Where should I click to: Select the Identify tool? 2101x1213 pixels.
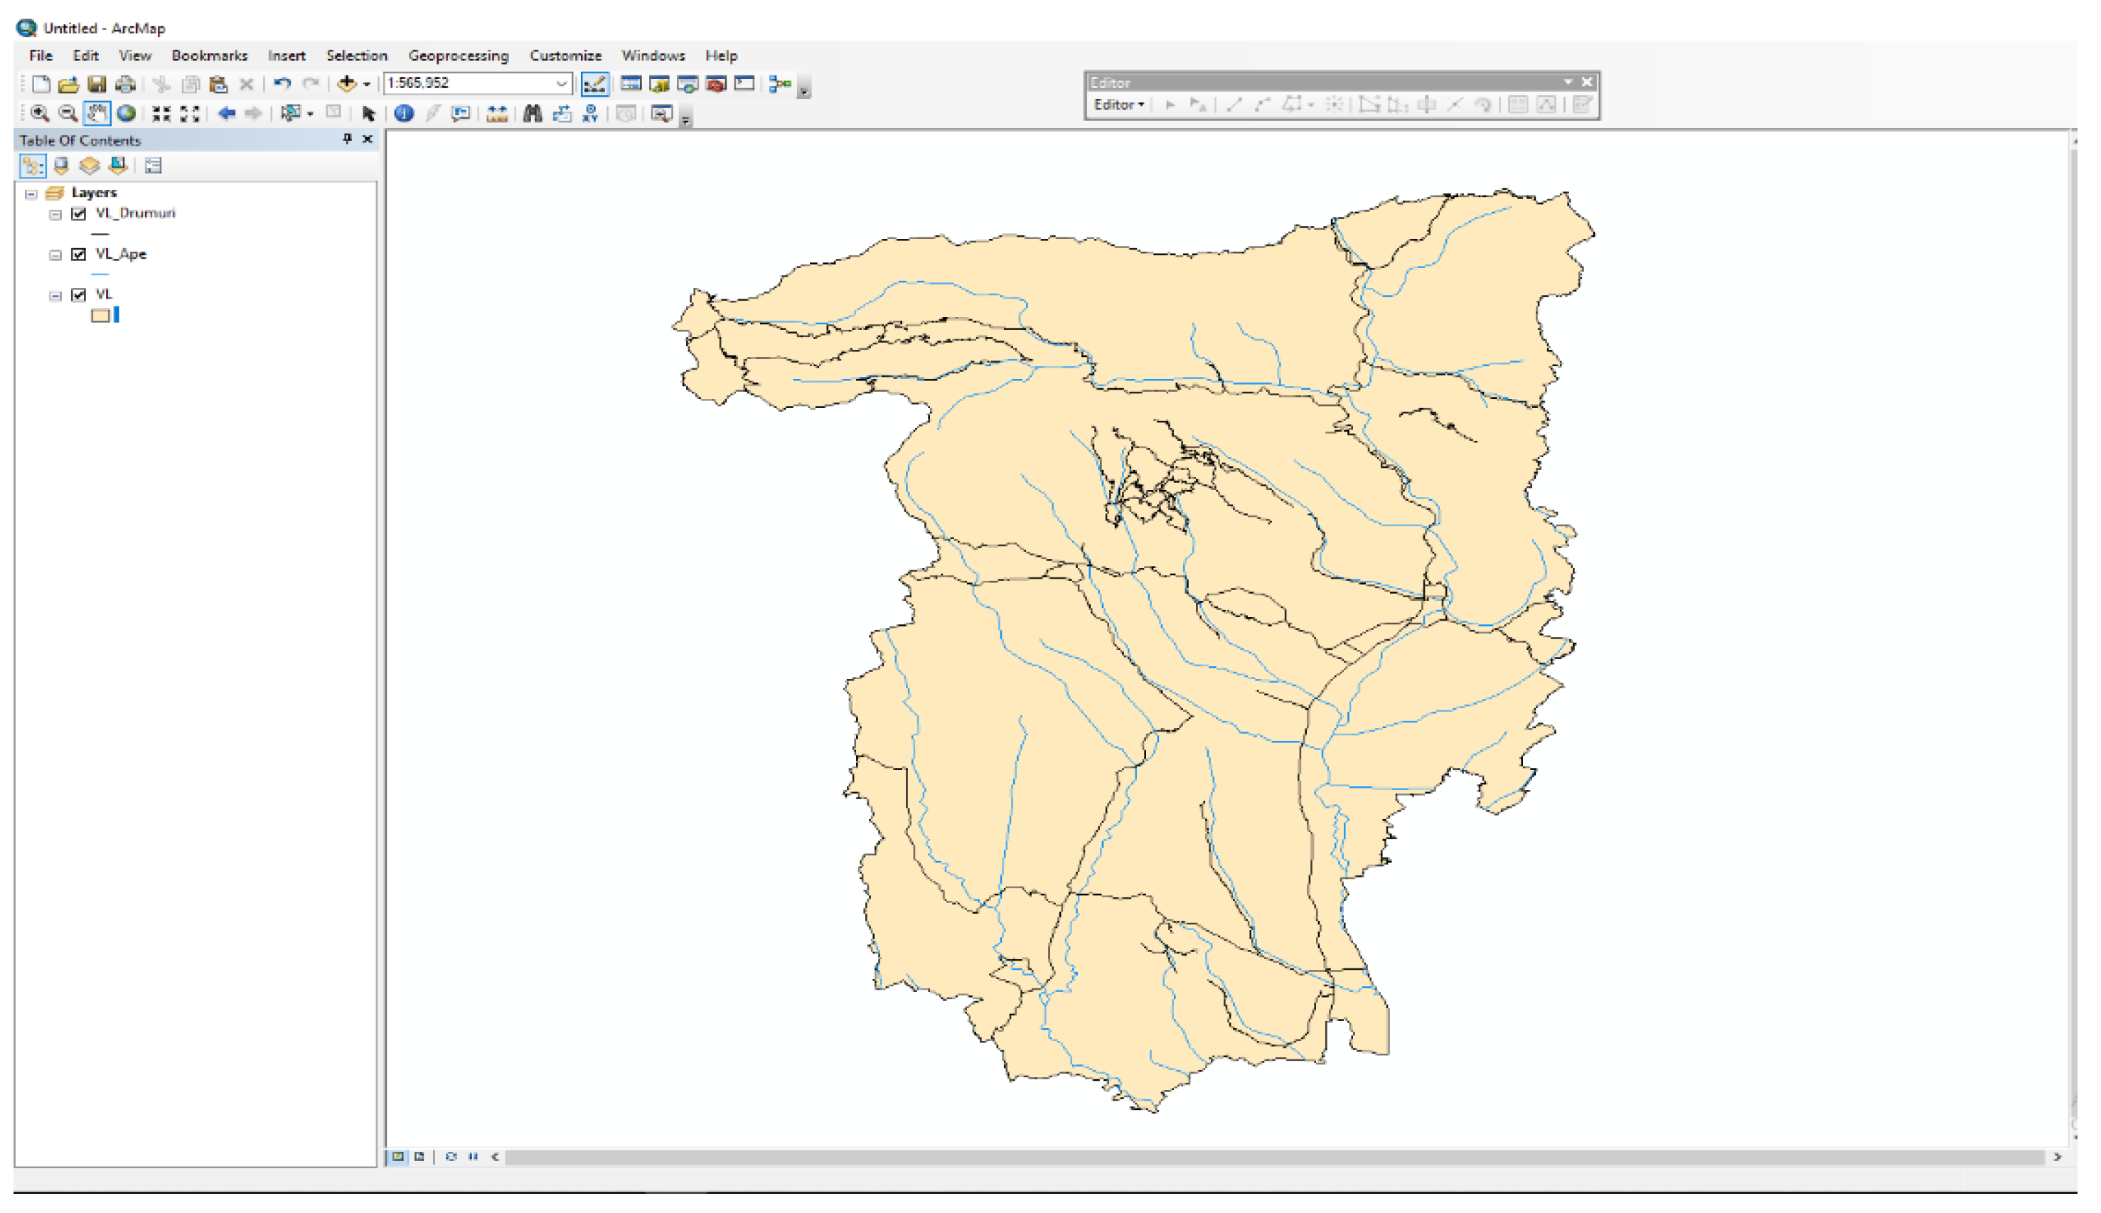[404, 113]
